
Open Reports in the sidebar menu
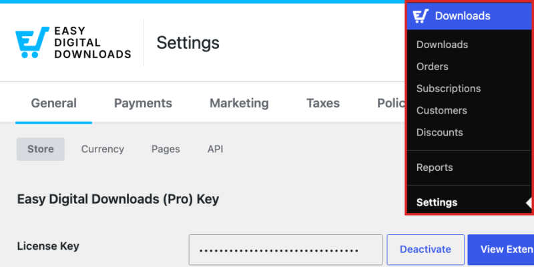[x=435, y=168]
